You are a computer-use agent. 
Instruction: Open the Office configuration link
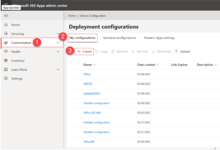(87, 74)
